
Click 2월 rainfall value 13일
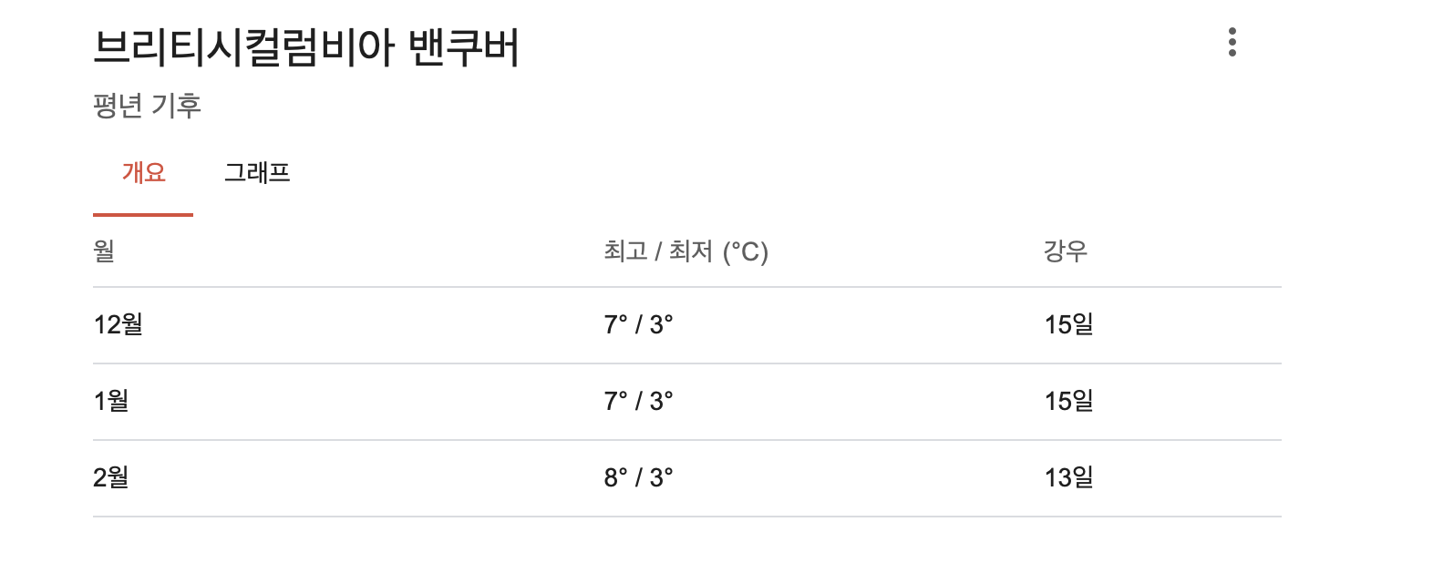coord(1068,477)
